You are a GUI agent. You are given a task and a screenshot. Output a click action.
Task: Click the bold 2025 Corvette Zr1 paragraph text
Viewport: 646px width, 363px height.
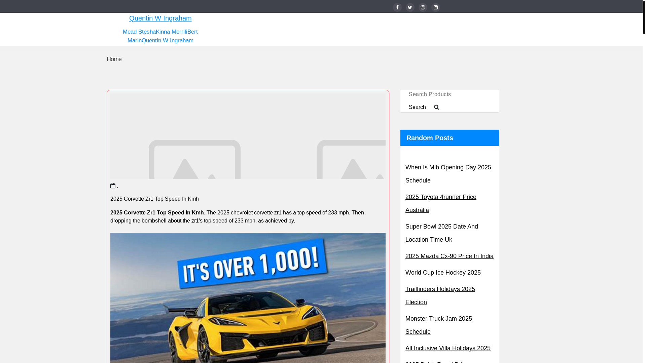(x=157, y=213)
